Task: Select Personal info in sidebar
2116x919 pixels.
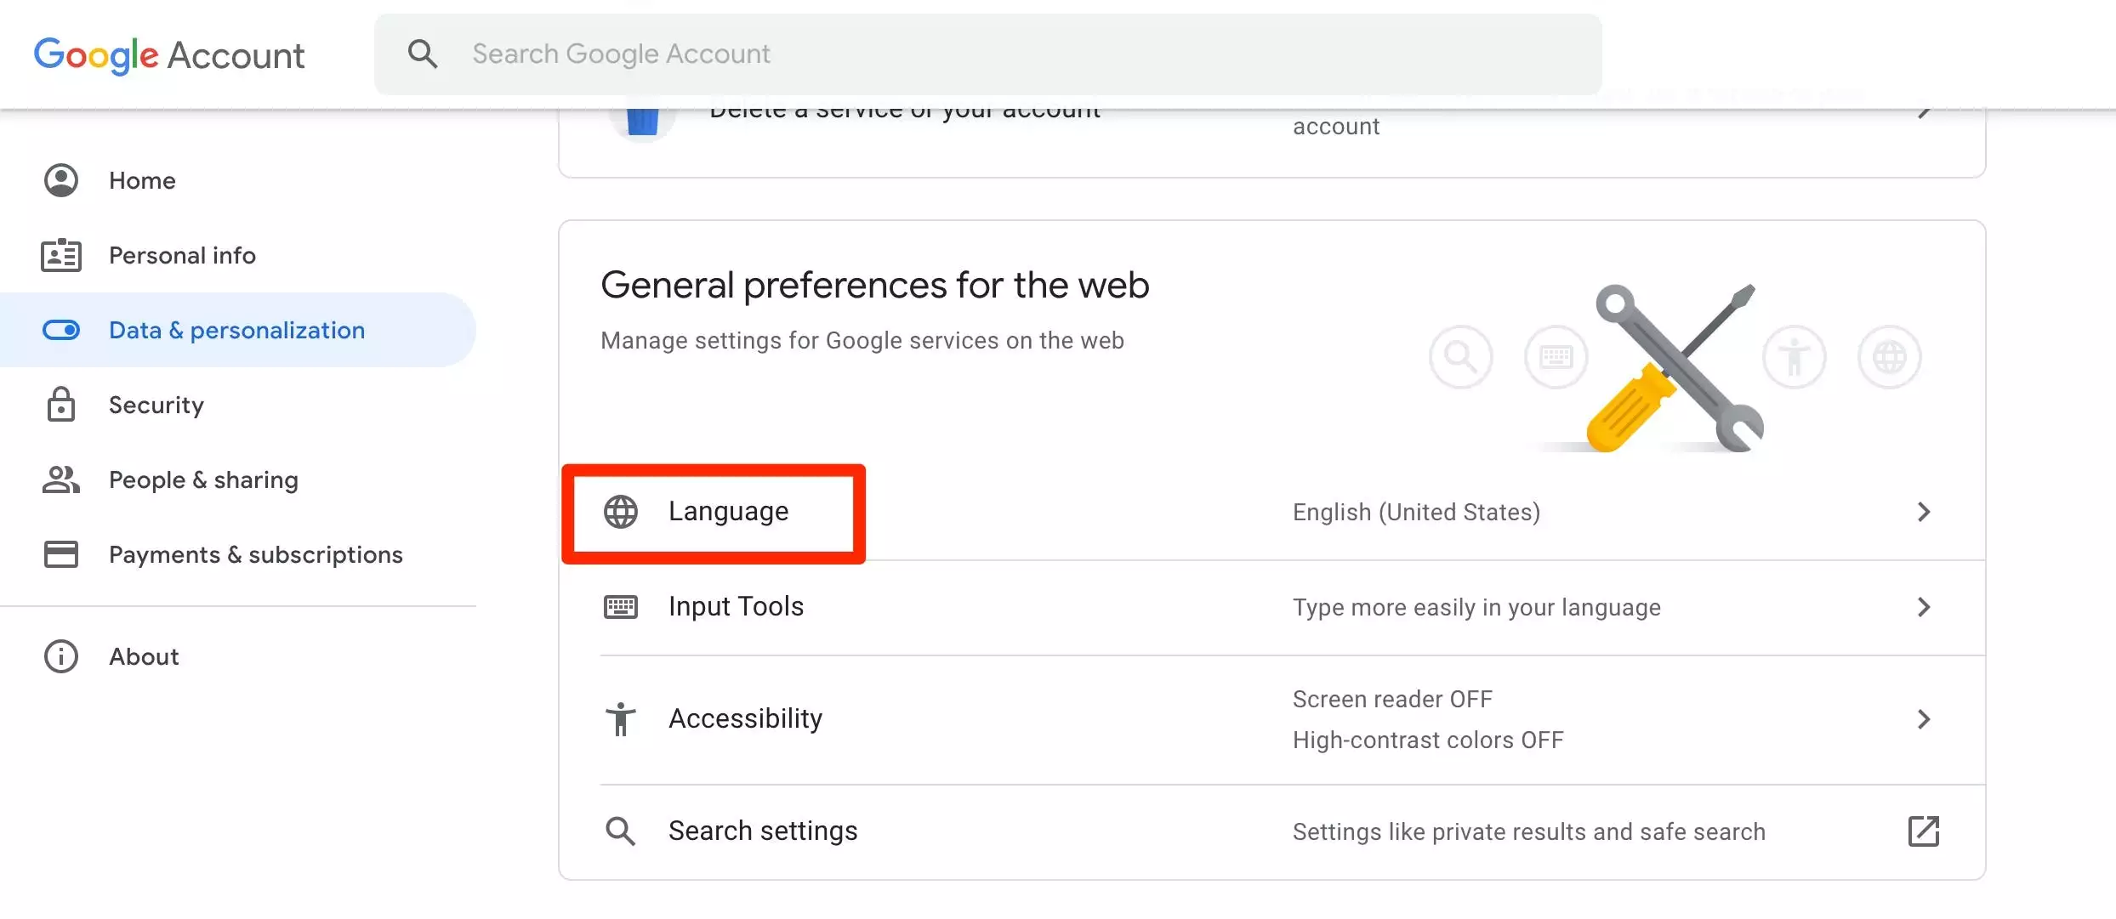Action: pos(182,255)
